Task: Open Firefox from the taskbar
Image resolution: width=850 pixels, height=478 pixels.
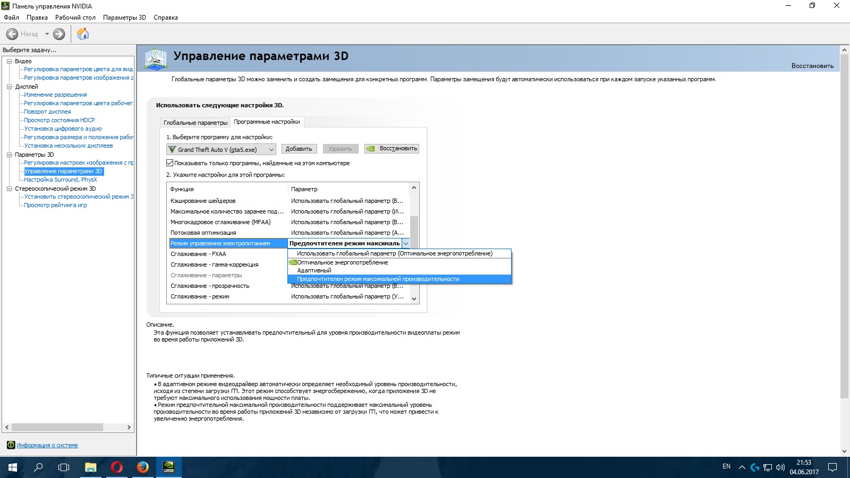Action: [142, 467]
